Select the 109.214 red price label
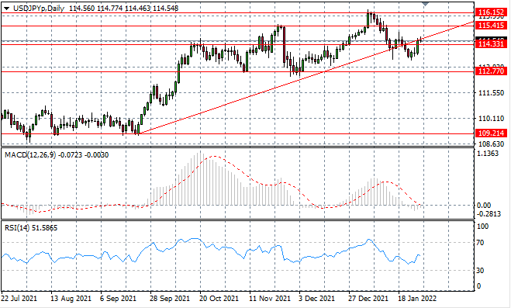This screenshot has width=511, height=308. [491, 133]
